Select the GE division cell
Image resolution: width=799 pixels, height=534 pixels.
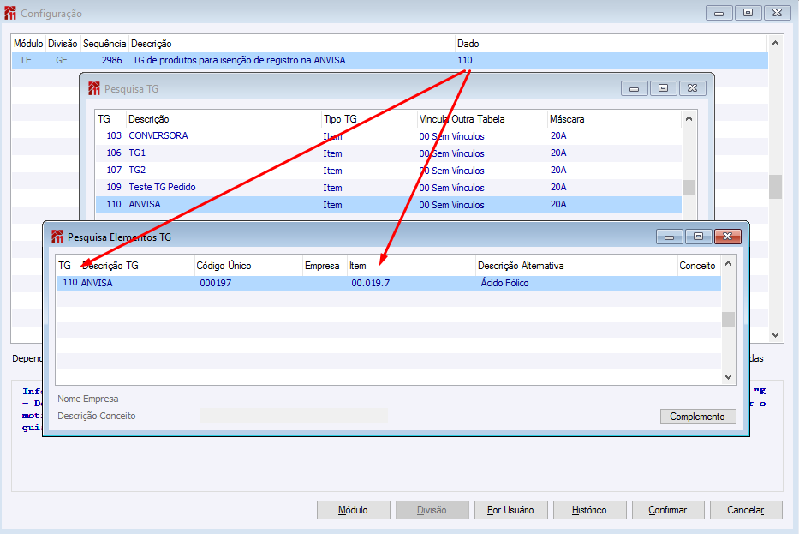tap(61, 60)
